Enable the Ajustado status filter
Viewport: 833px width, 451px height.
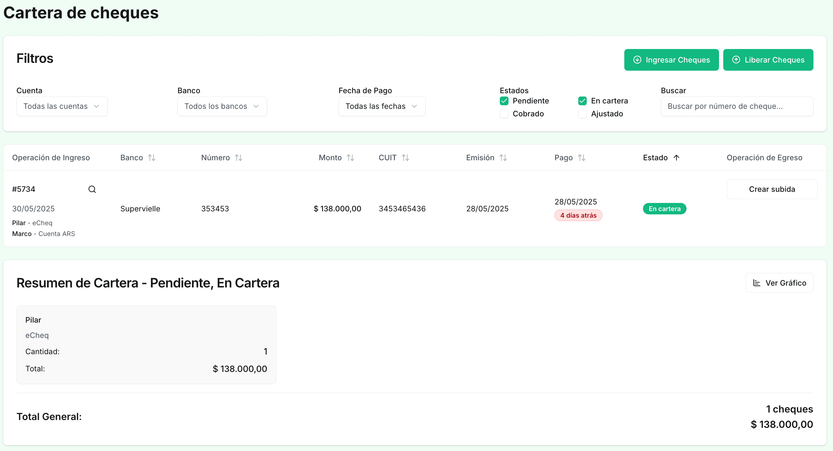[583, 114]
